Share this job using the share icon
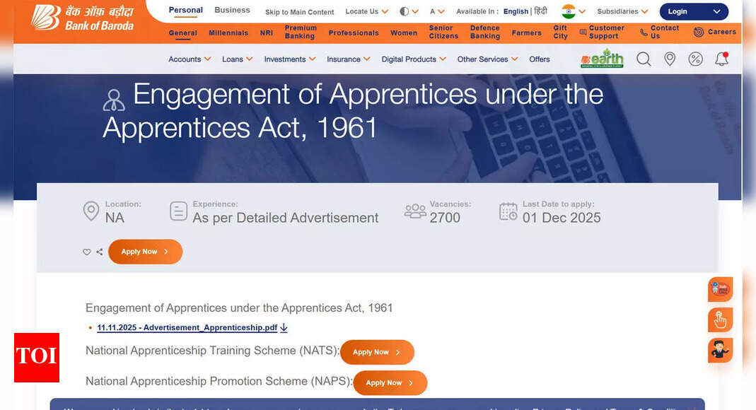 click(x=100, y=252)
